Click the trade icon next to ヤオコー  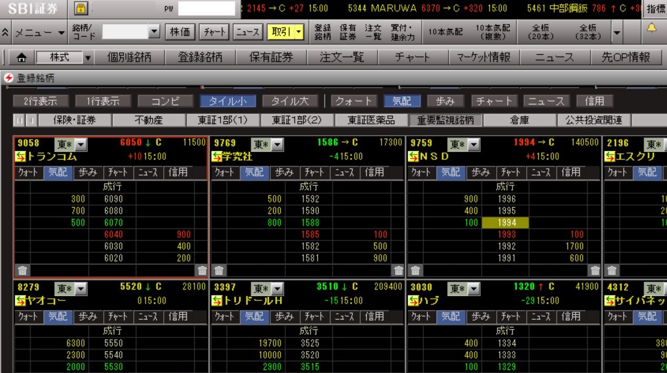pyautogui.click(x=21, y=301)
